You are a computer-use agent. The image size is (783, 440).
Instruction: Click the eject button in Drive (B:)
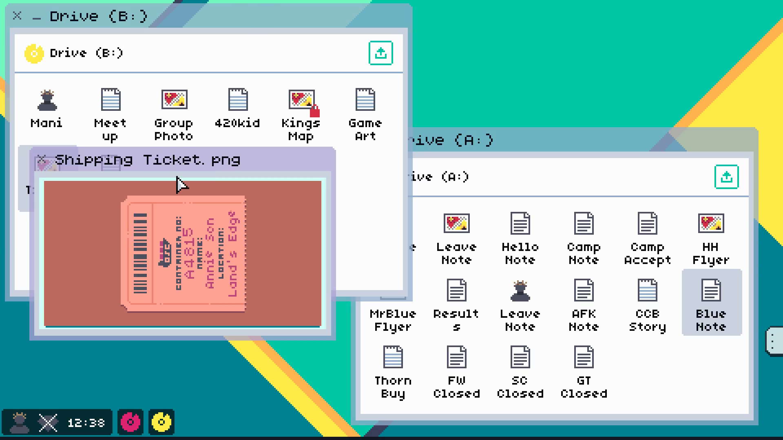pyautogui.click(x=380, y=53)
